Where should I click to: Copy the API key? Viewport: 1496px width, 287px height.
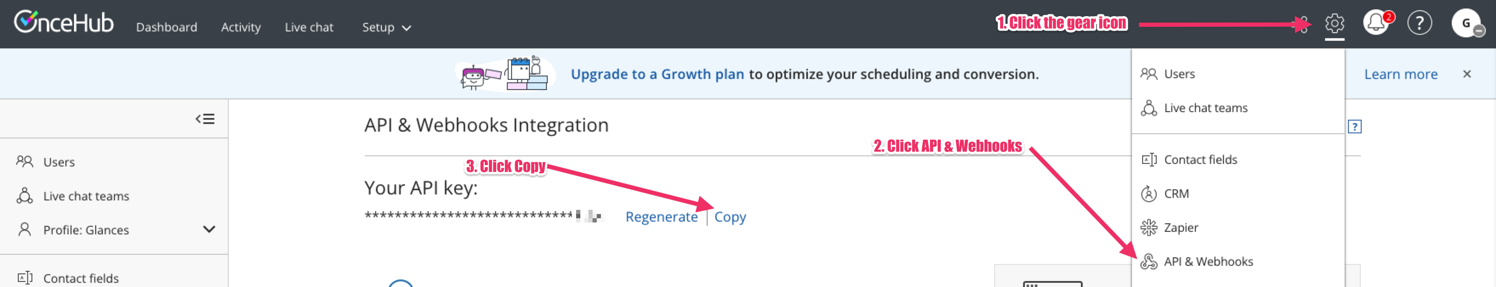(730, 217)
